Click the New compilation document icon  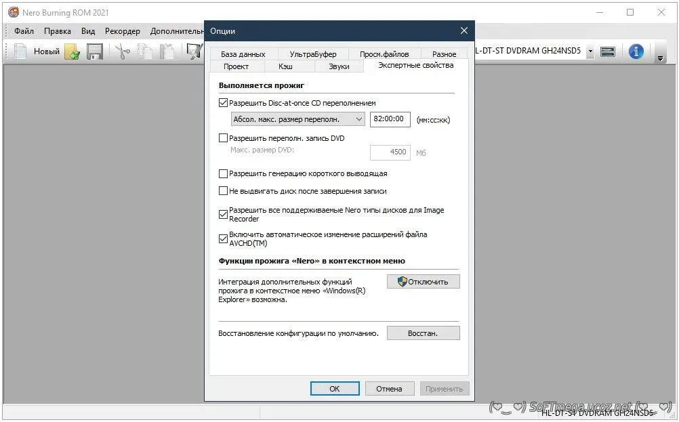[20, 51]
